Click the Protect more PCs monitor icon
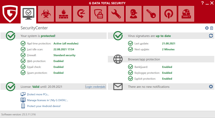This screenshot has width=215, height=118. 23,94
